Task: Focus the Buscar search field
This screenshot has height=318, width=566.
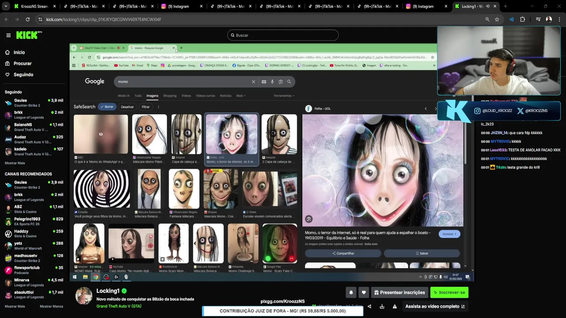Action: pos(283,35)
